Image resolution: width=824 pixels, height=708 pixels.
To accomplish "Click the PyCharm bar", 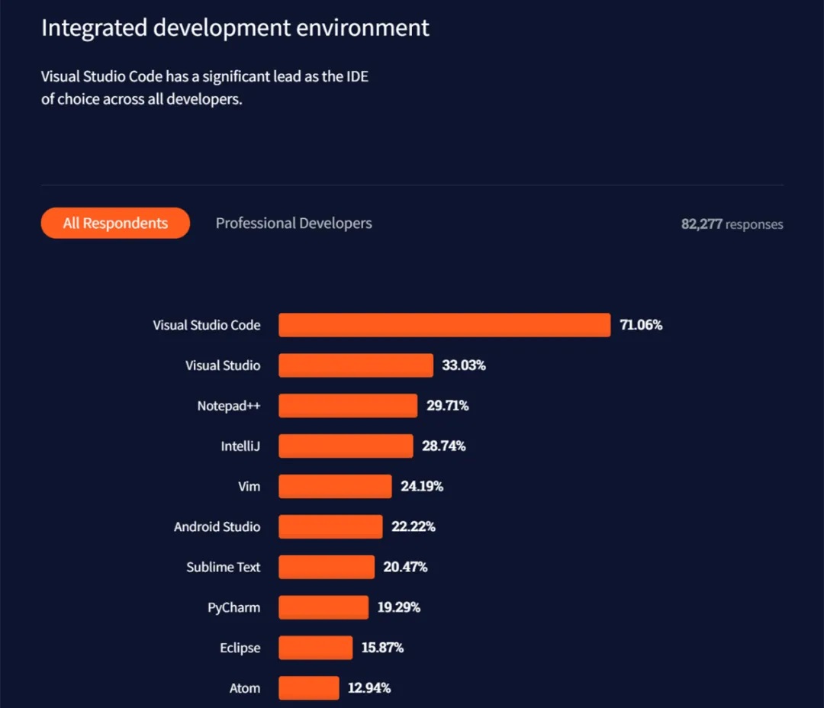I will (323, 607).
